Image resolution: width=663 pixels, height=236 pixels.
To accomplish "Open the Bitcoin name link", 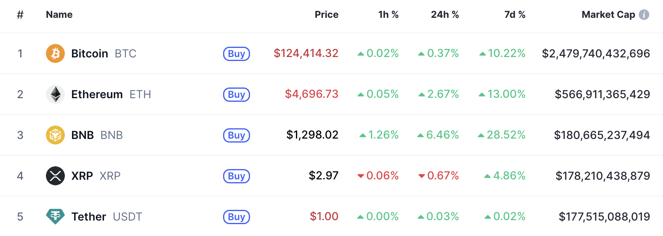I will pyautogui.click(x=90, y=53).
